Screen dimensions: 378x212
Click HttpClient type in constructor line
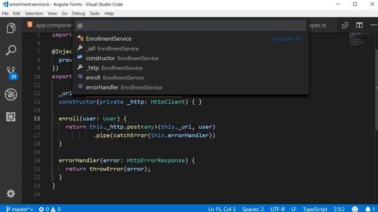[168, 102]
